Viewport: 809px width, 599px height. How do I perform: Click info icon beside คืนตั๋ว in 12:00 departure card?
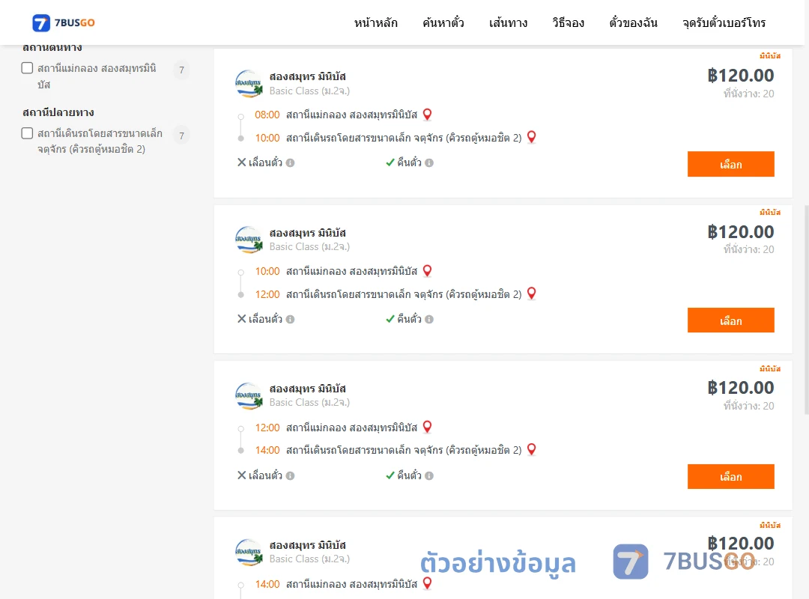[429, 475]
